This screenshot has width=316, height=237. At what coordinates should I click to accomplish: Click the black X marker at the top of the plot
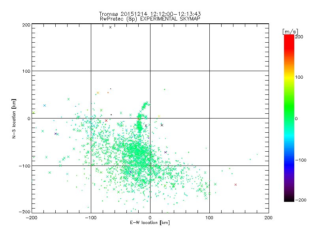110,27
